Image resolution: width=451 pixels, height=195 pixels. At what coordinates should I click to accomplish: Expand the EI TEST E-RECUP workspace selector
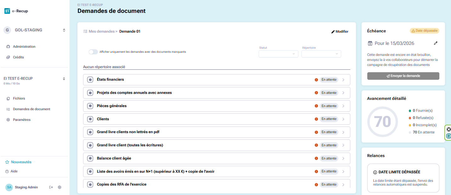click(x=64, y=79)
